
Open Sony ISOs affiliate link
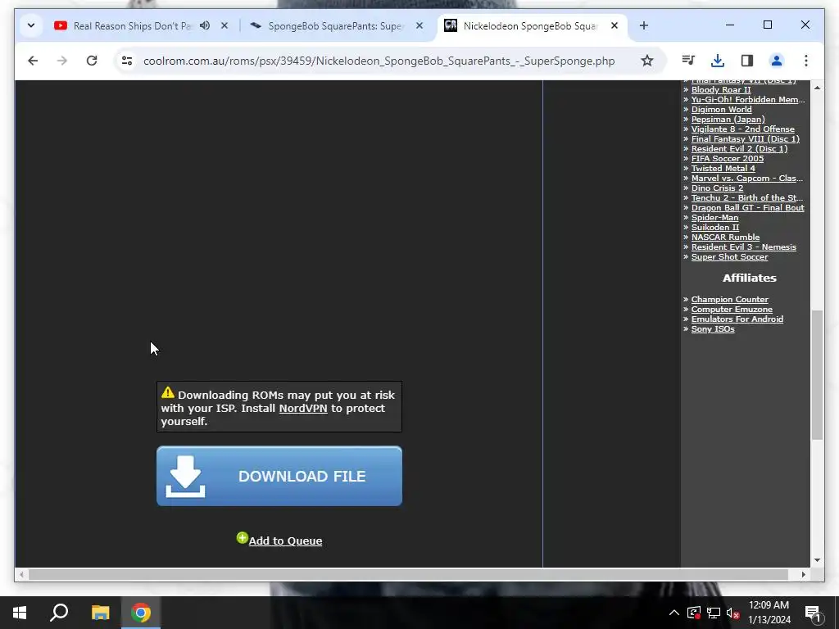(713, 329)
